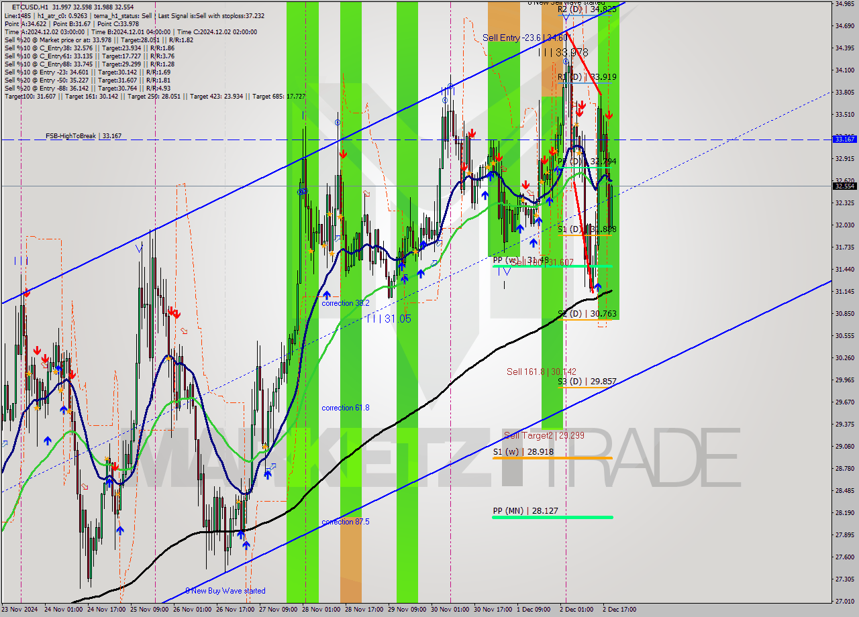Click the 'Sell 100 | 31.607' target label

pos(543,262)
